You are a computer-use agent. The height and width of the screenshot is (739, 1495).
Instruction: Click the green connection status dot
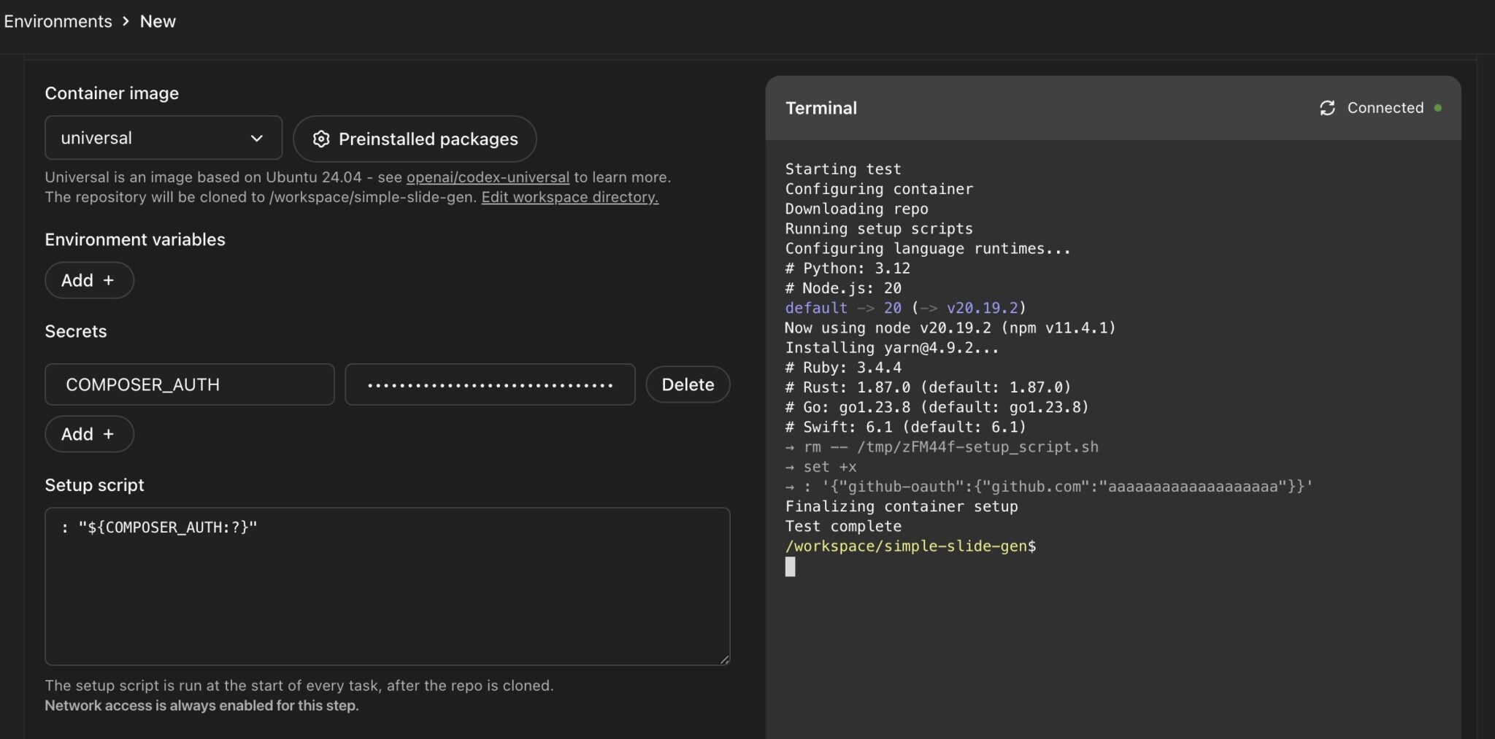[1439, 107]
